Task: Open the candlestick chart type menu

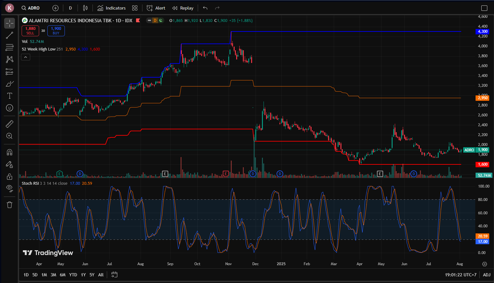Action: tap(85, 8)
